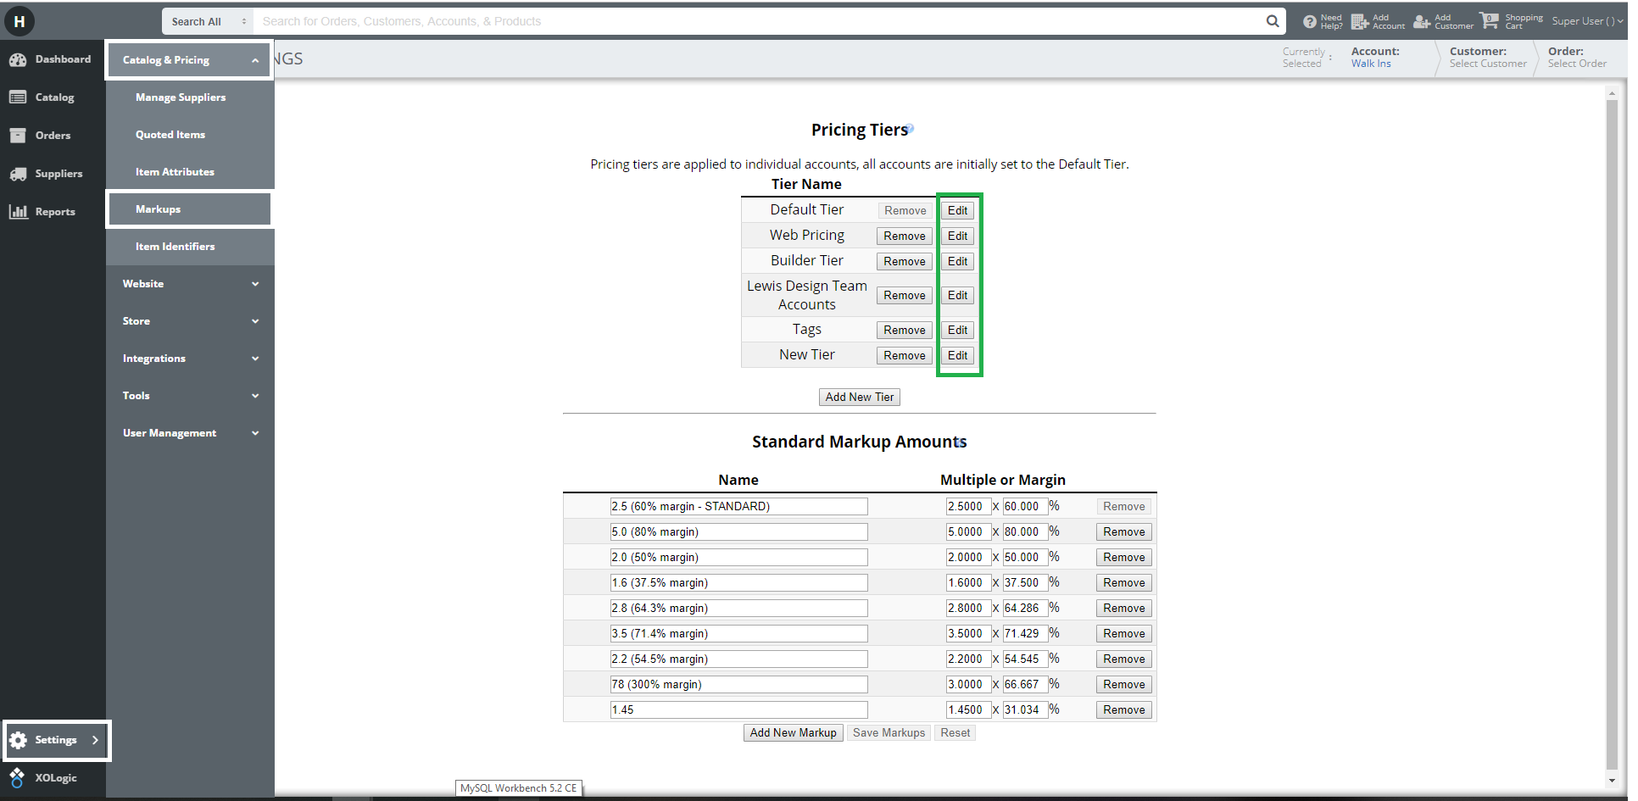Click the 71.429 margin percent field
1638x801 pixels.
click(x=1025, y=633)
